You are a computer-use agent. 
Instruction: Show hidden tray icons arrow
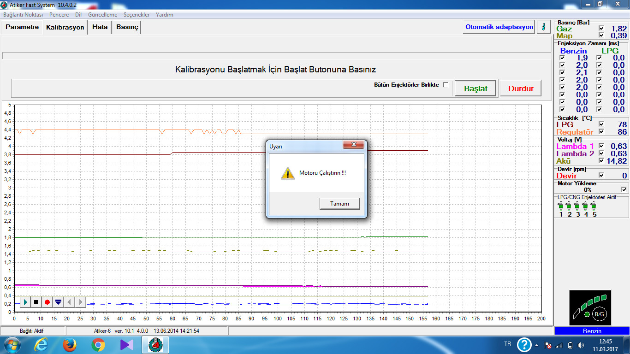pos(536,345)
